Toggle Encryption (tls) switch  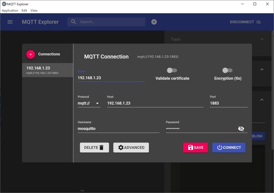pos(227,70)
